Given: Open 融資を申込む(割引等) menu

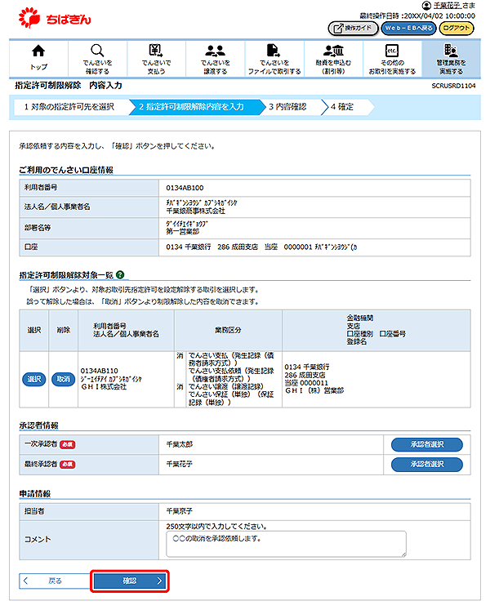Looking at the screenshot, I should pos(333,58).
